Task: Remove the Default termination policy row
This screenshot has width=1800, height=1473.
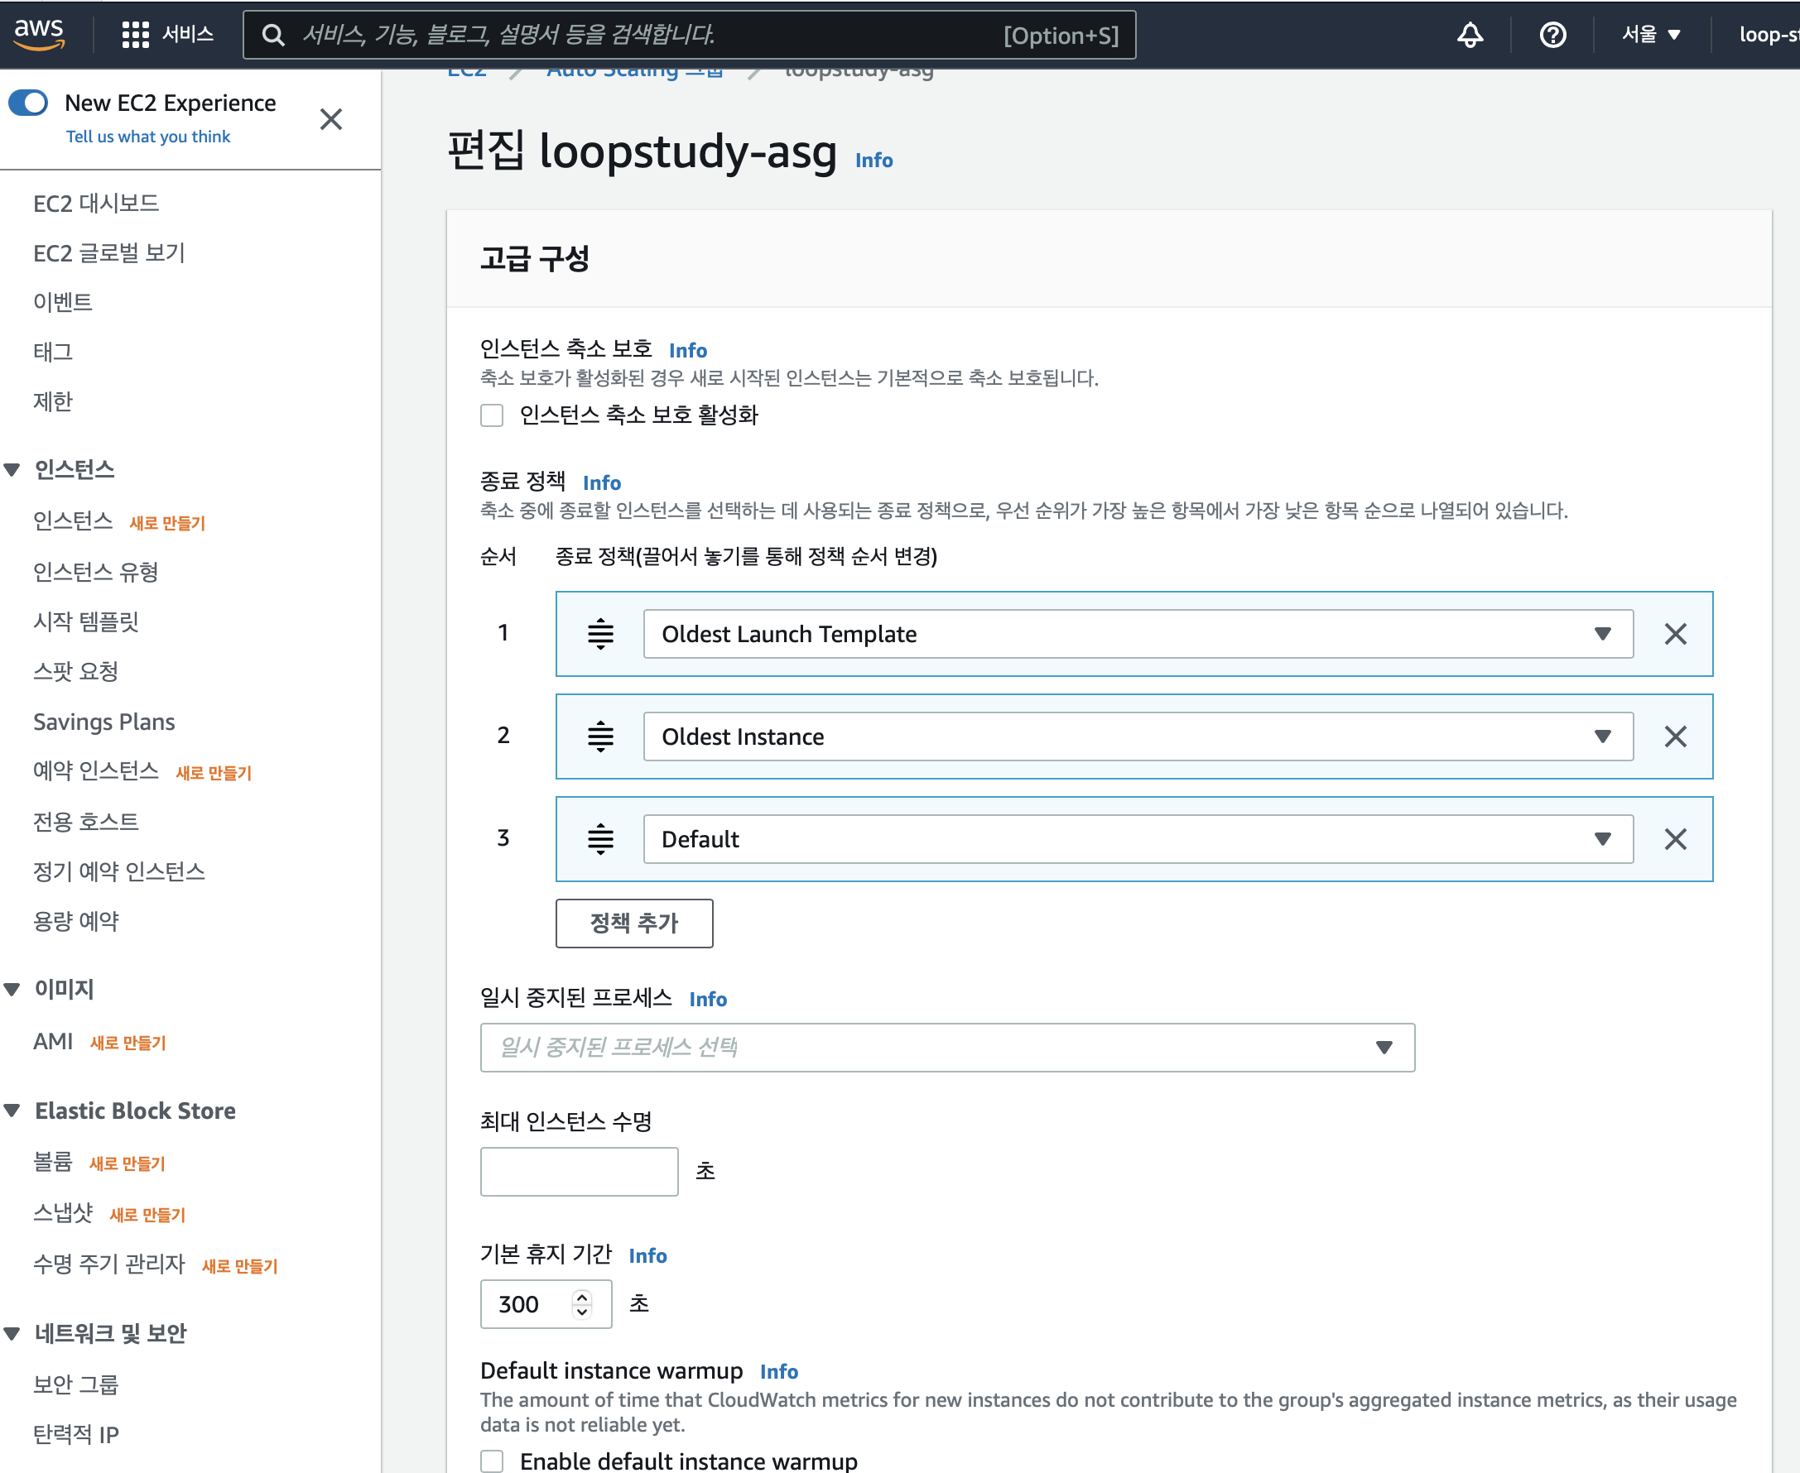Action: pyautogui.click(x=1674, y=839)
